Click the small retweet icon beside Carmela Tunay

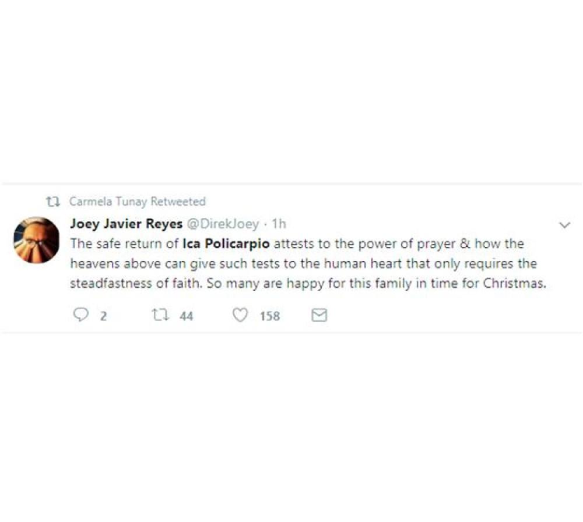point(53,202)
